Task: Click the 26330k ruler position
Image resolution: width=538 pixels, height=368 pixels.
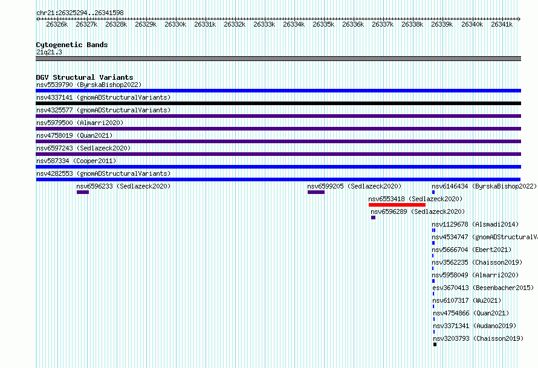Action: (175, 24)
